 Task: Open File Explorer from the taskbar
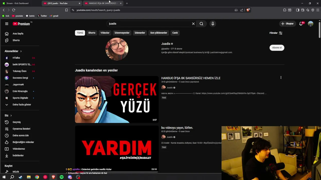pos(29,177)
